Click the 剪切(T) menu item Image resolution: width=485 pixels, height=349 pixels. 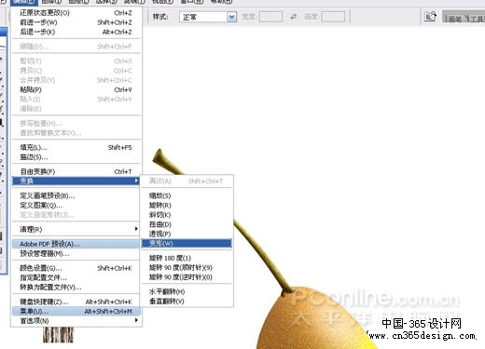pyautogui.click(x=76, y=61)
